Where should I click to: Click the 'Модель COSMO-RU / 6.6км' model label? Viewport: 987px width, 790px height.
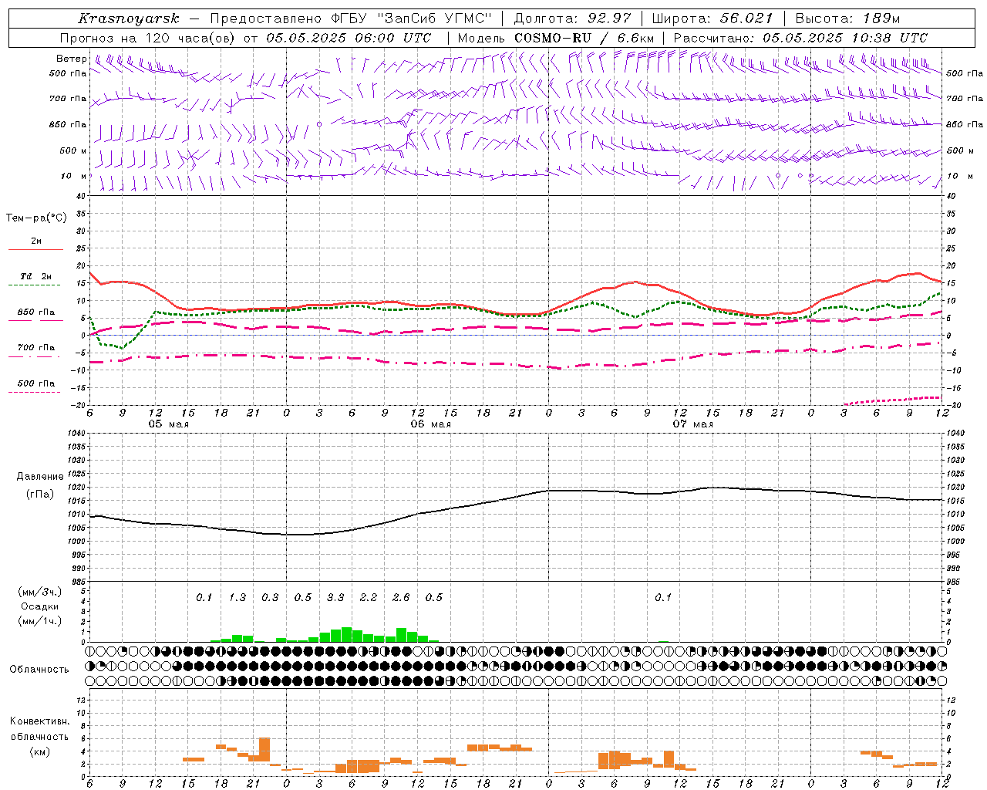coord(556,38)
